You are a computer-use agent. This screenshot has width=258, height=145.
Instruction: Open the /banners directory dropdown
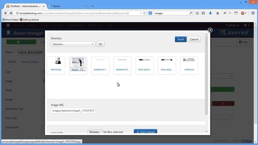(73, 44)
